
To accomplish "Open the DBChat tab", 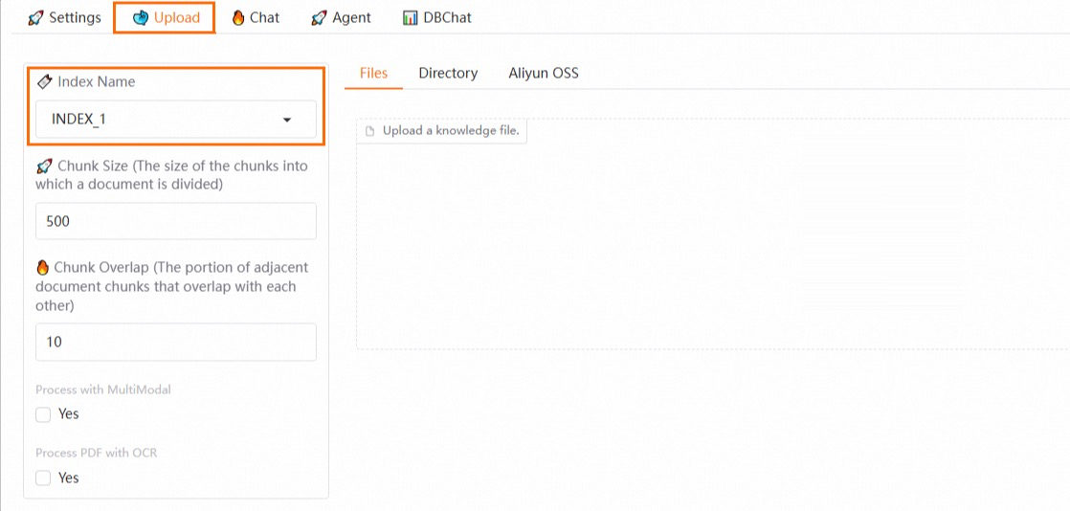I will tap(436, 18).
